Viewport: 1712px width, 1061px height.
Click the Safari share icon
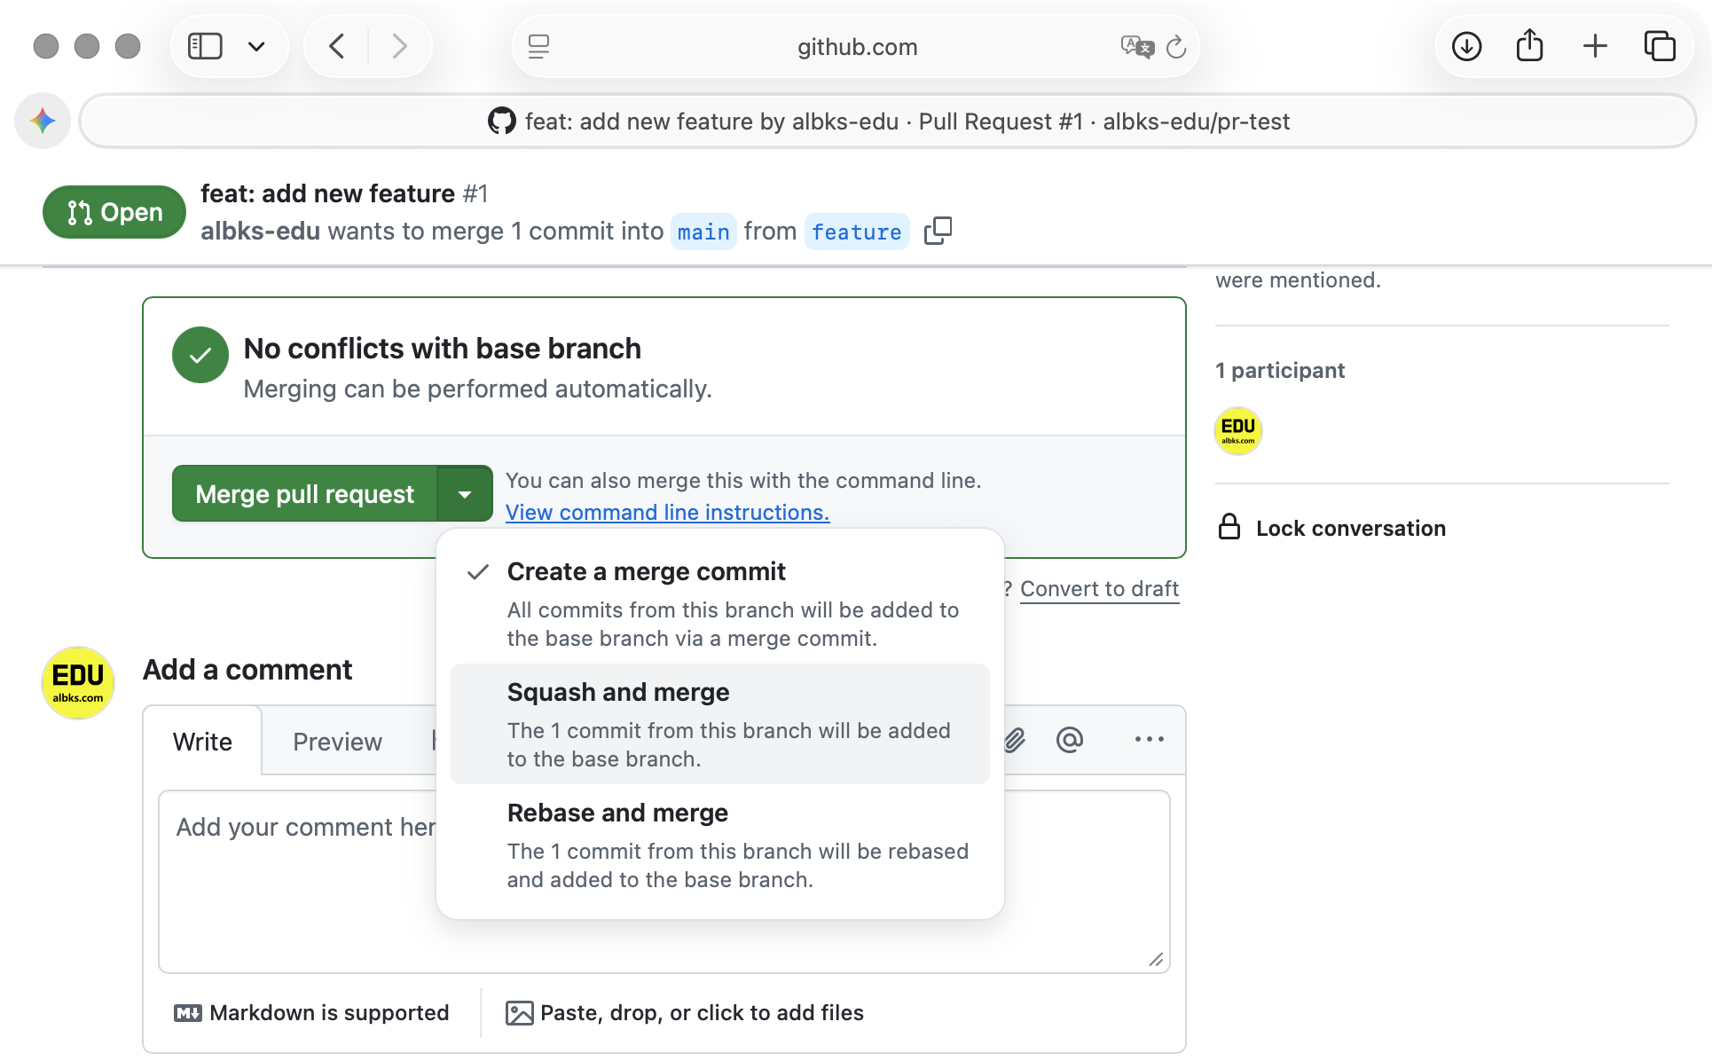(x=1530, y=46)
